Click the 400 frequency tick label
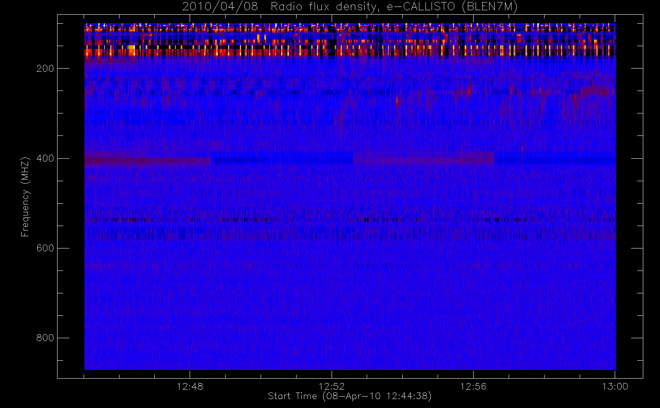The image size is (660, 408). 45,158
